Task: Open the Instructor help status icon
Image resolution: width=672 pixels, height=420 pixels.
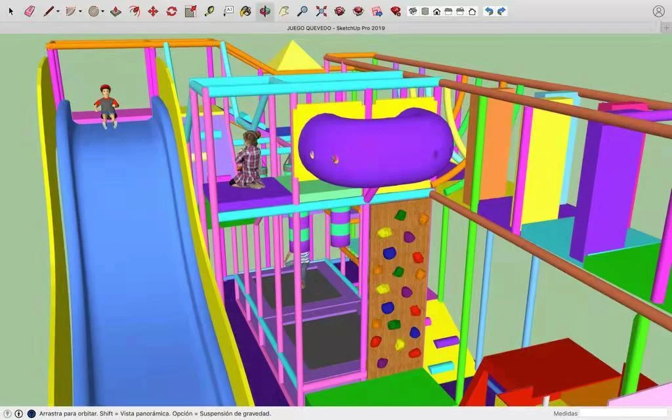Action: pyautogui.click(x=31, y=413)
